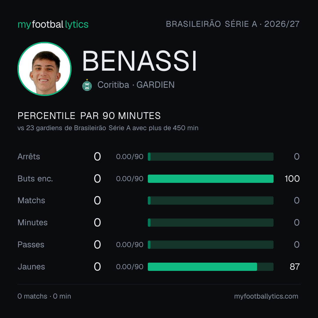Click the myfootballytics logo

coord(53,24)
